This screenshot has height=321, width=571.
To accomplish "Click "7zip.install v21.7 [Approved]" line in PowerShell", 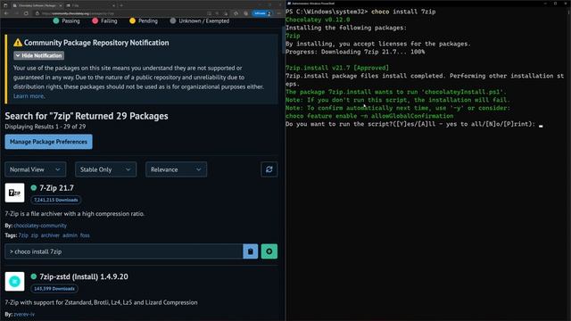I will pos(337,68).
